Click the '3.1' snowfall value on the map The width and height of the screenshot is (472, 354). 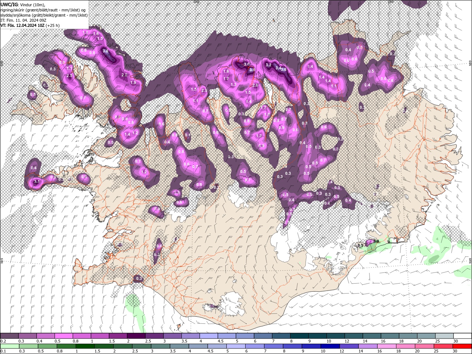37,182
